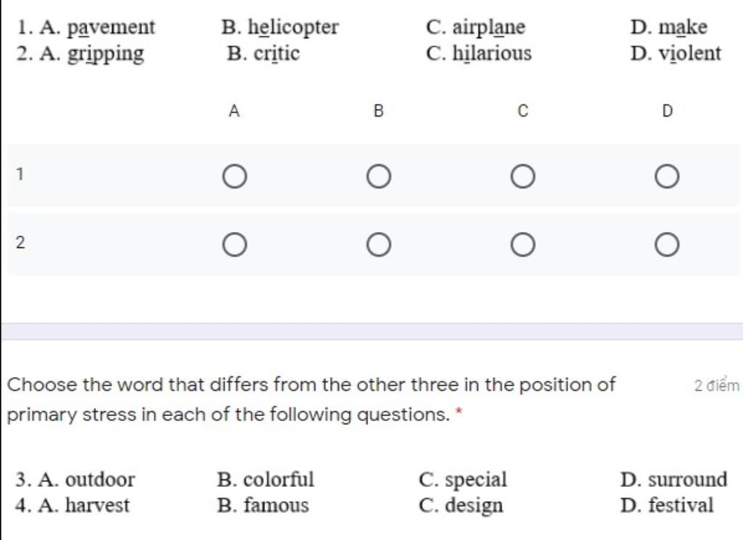Mark option C for row 2
The height and width of the screenshot is (540, 743).
[x=522, y=245]
